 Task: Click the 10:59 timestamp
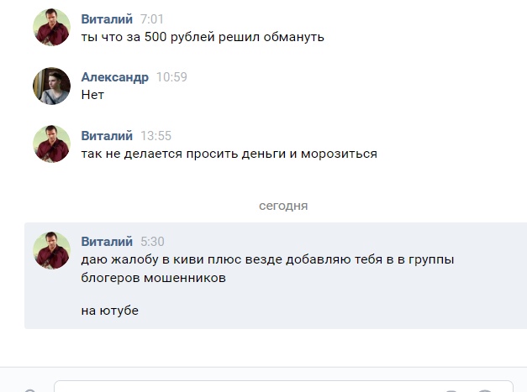(171, 77)
